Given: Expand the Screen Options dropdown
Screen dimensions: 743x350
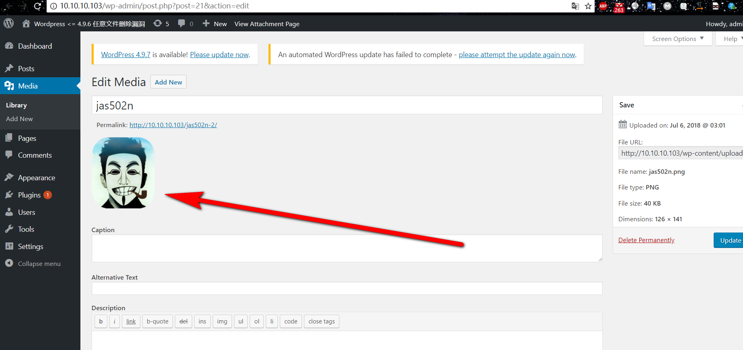Looking at the screenshot, I should coord(678,39).
